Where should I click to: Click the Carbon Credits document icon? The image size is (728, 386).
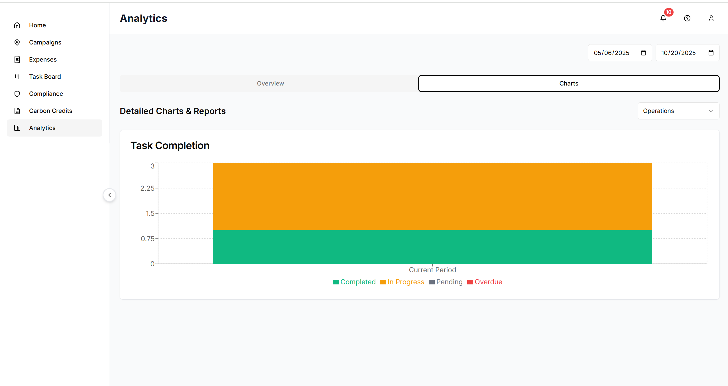(x=17, y=111)
